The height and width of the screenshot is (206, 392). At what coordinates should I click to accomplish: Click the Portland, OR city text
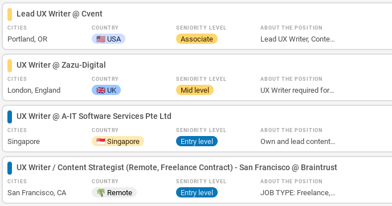[27, 39]
